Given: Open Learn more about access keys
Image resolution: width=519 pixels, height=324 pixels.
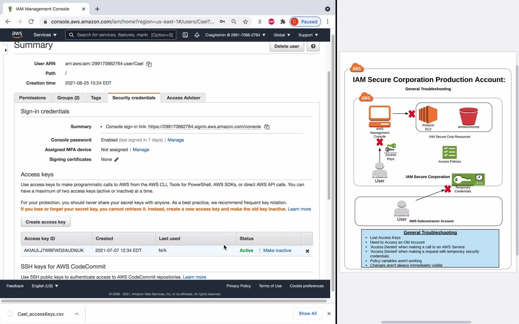Looking at the screenshot, I should pyautogui.click(x=299, y=209).
